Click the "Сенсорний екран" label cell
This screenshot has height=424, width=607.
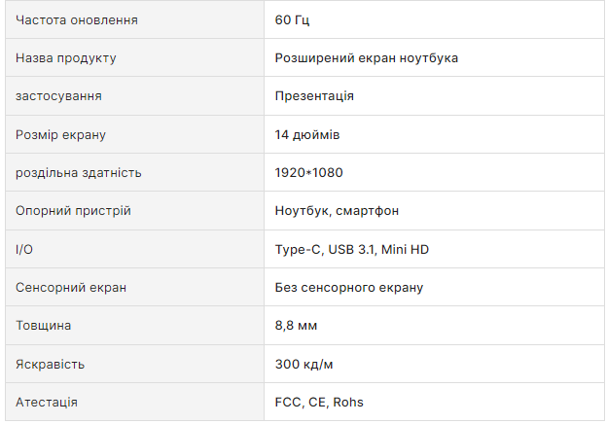tap(70, 288)
